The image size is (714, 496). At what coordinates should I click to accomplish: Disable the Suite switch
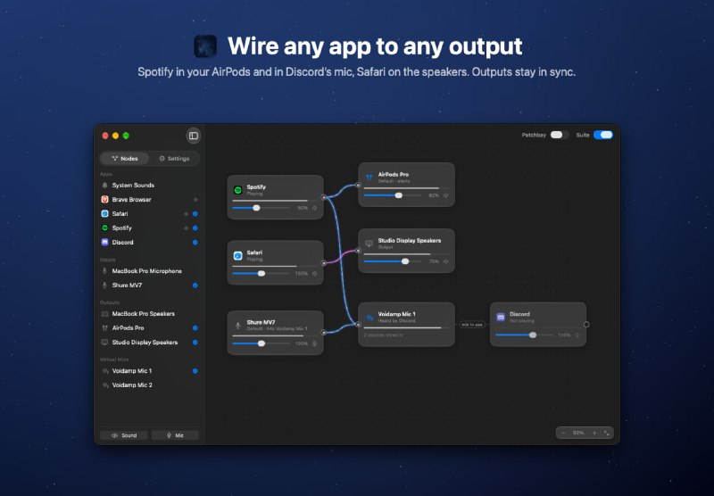point(603,135)
